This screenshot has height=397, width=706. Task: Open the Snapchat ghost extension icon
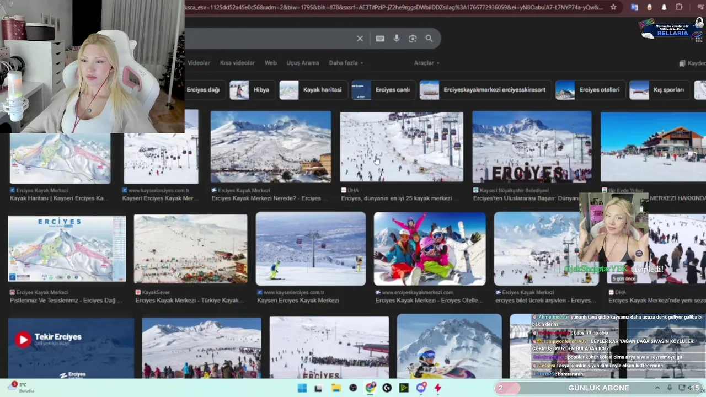pos(664,7)
